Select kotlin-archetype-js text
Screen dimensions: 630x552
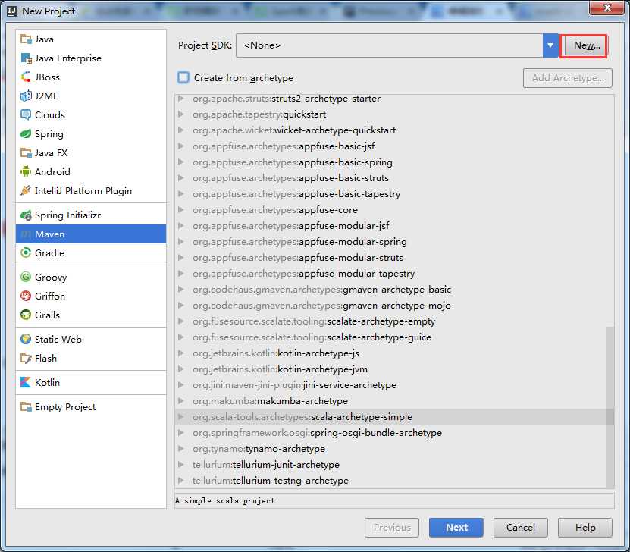point(318,353)
